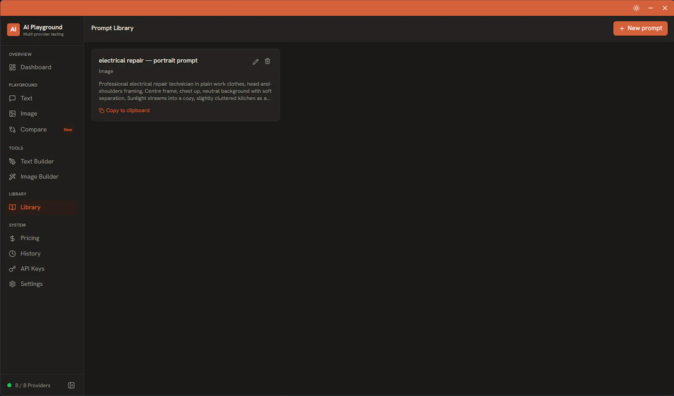The height and width of the screenshot is (396, 674).
Task: Copy the electrical repair prompt to clipboard
Action: (124, 111)
